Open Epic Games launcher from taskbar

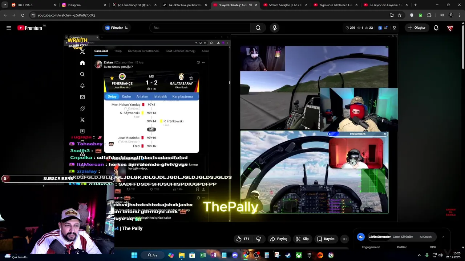[309, 255]
